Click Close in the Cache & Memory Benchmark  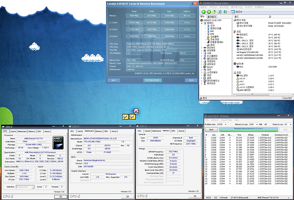(191, 80)
